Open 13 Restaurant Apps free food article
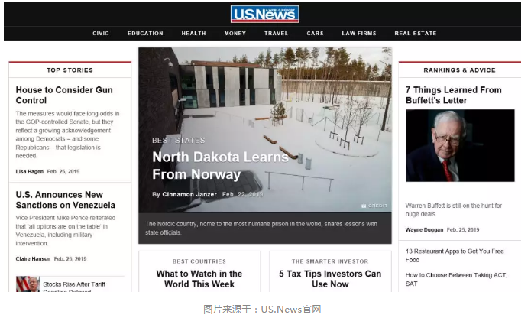531x334 pixels. tap(455, 255)
